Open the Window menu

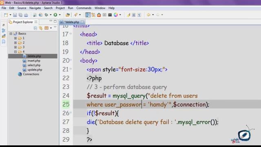point(100,8)
